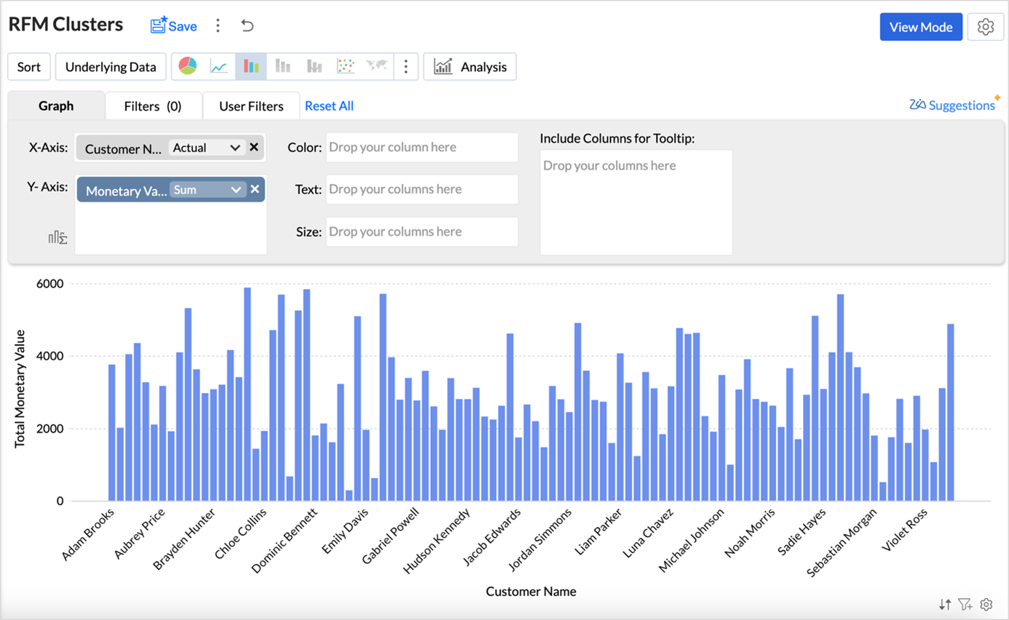Select the combination bar-line chart icon

314,66
